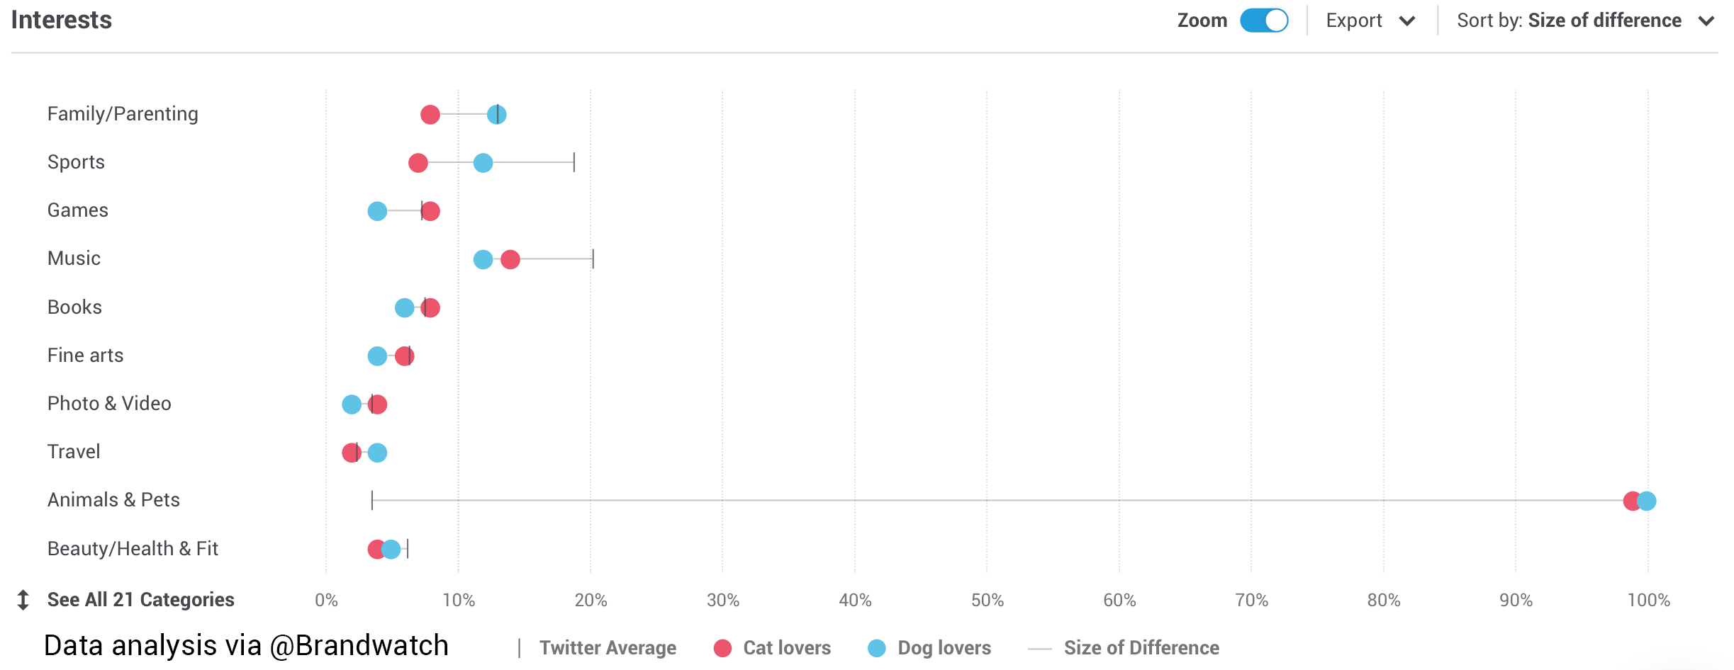Click the blue Dog lovers dot for Books
This screenshot has width=1734, height=670.
coord(404,308)
